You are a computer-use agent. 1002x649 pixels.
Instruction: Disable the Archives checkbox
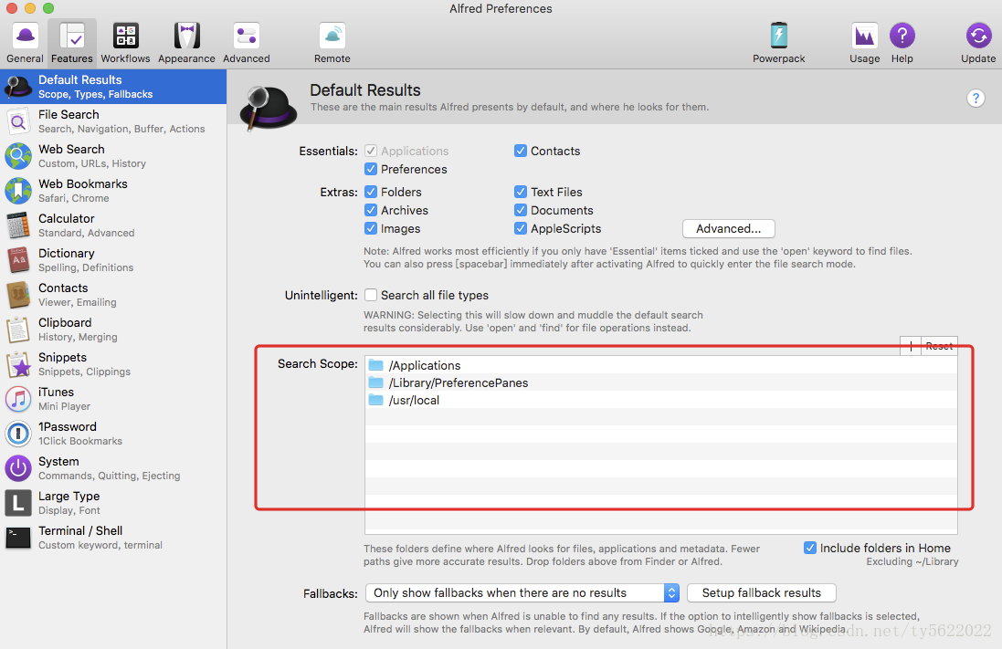(371, 210)
